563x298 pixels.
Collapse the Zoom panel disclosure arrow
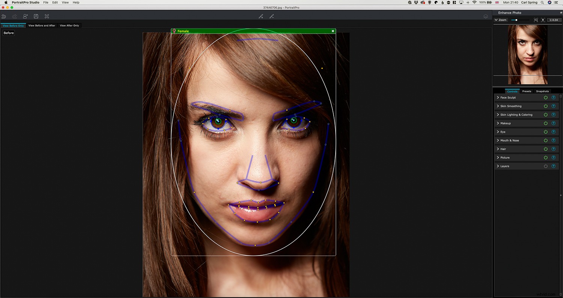pos(496,20)
